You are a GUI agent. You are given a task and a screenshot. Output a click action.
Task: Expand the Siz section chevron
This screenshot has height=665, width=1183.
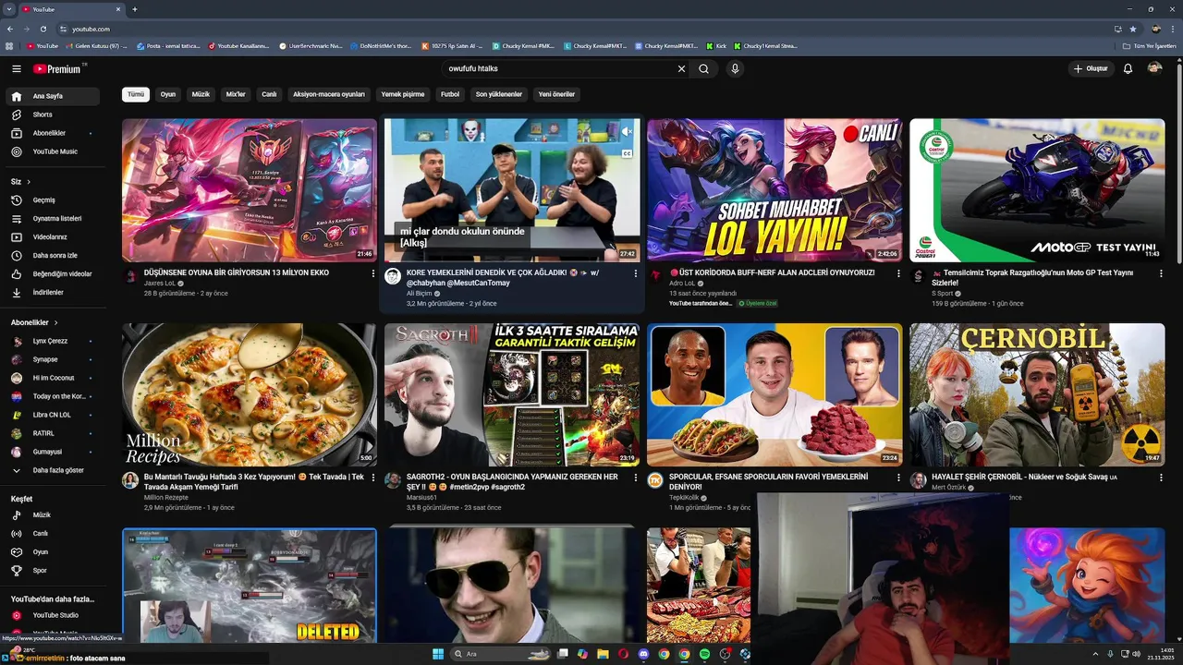pos(29,182)
